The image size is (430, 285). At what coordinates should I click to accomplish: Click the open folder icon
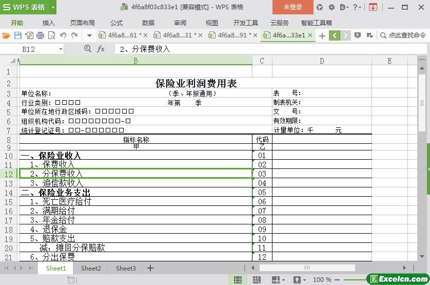pos(6,35)
